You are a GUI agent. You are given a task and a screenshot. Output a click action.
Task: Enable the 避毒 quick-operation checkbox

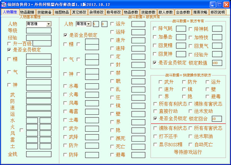(x=208, y=96)
